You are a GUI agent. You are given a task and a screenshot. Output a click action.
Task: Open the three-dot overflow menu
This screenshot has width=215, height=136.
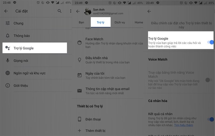71,11
